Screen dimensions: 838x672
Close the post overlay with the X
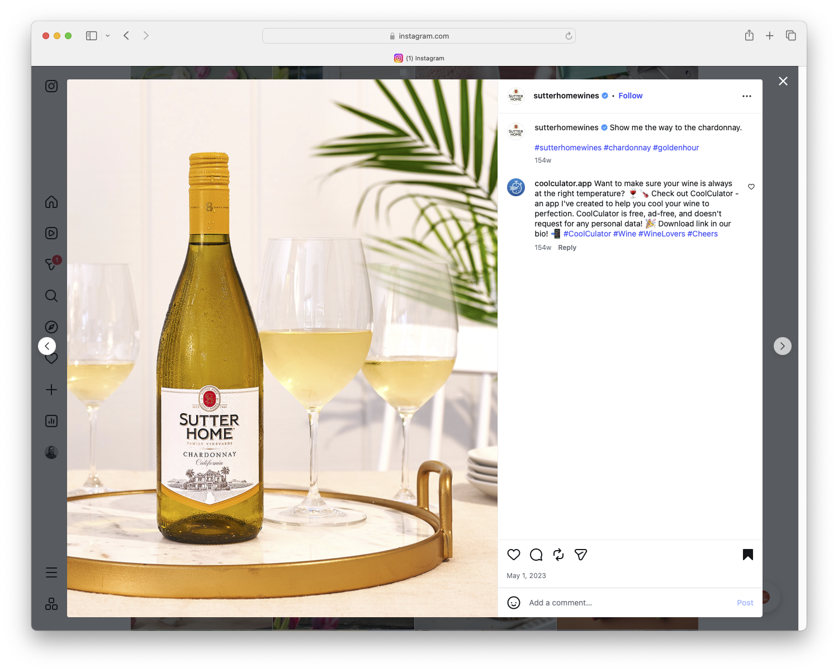click(783, 81)
